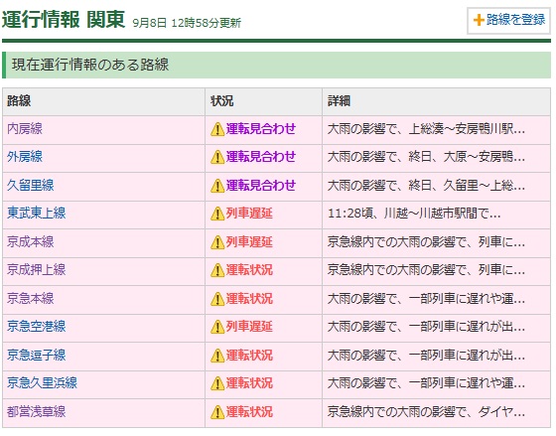Click the 路線を登録 button
The image size is (556, 436).
[508, 21]
